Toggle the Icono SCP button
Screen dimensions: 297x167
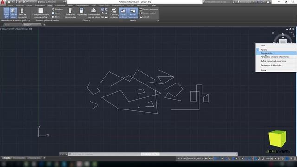tap(6, 13)
